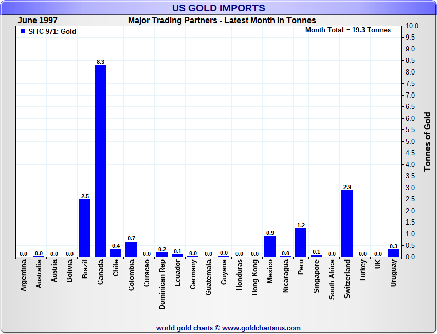Select the Month Total 19.3 Tonnes text

coord(348,30)
